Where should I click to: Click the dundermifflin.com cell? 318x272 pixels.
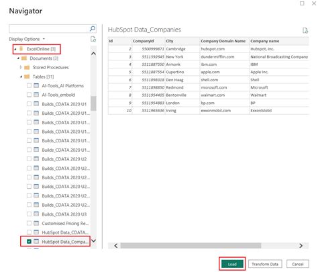coord(225,56)
